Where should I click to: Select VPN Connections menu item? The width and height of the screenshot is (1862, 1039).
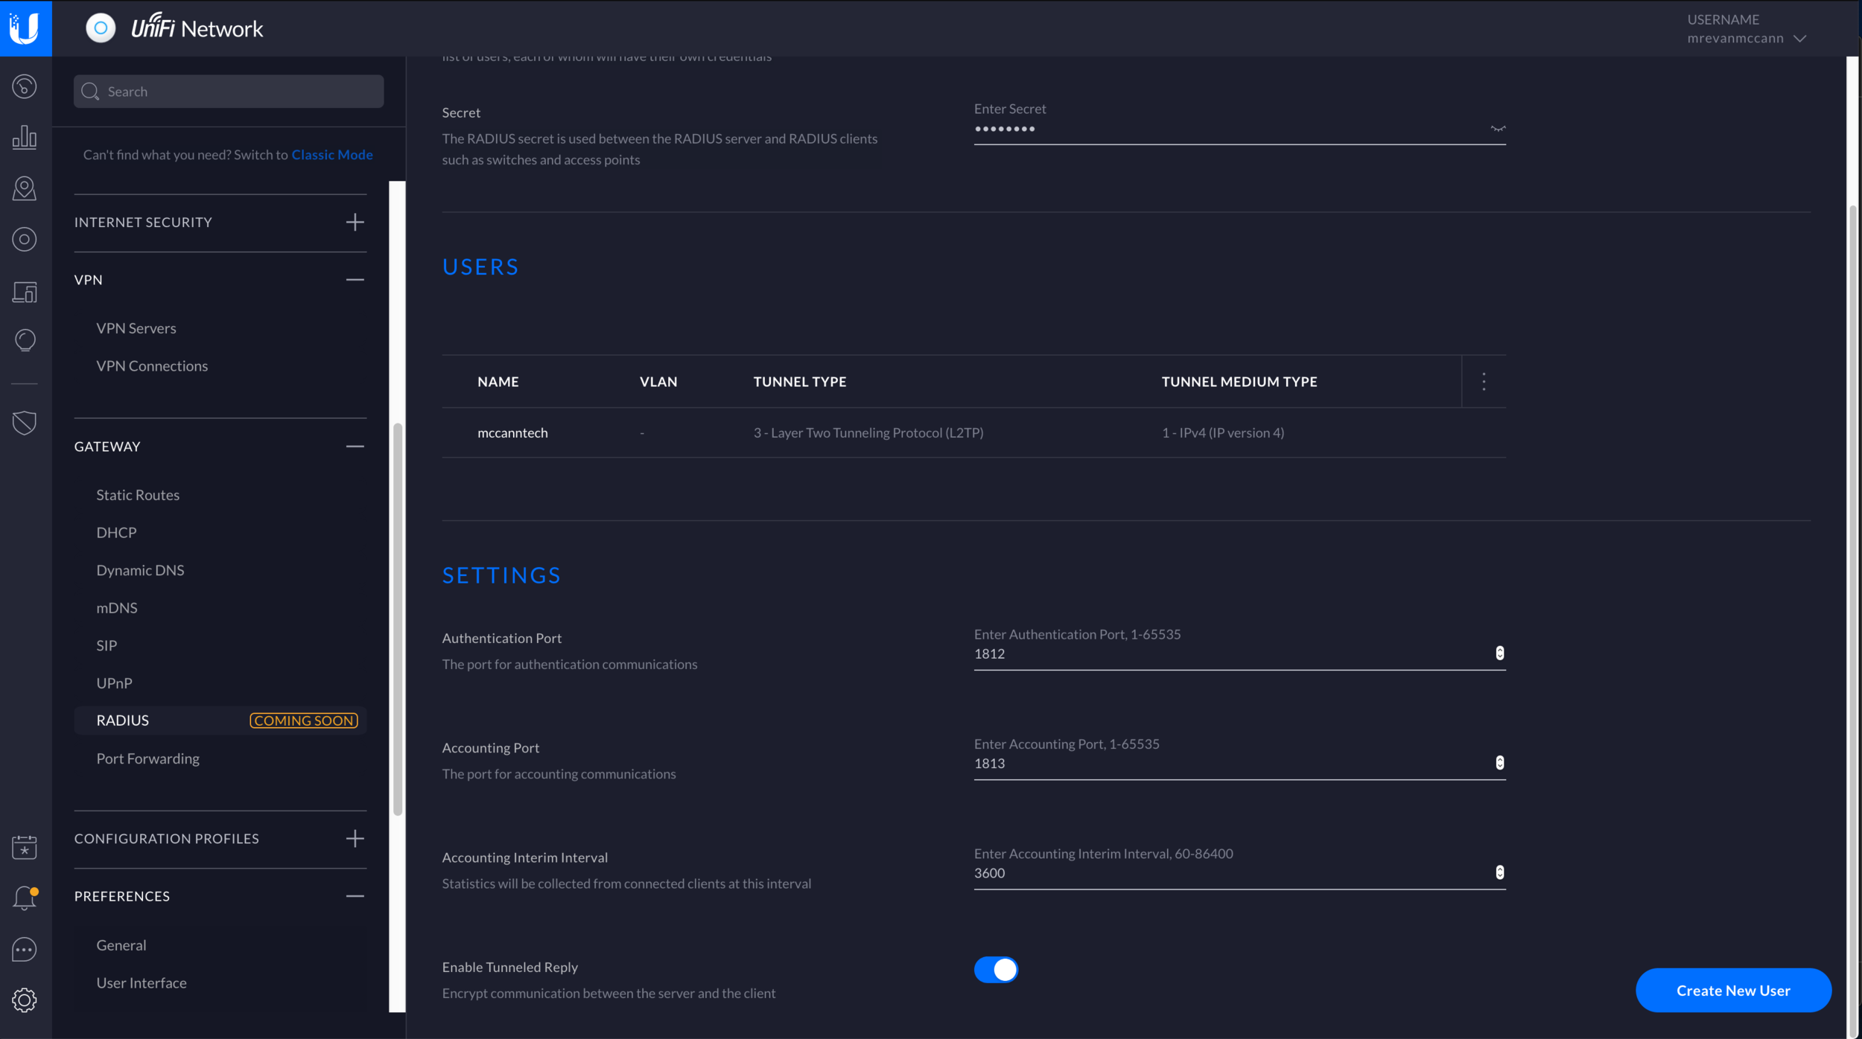click(152, 365)
